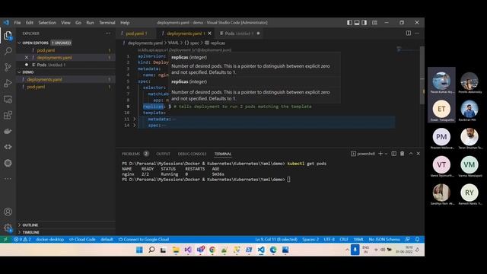The image size is (487, 274).
Task: Select Pods Untitled-1 in Open Editors
Action: [x=66, y=65]
